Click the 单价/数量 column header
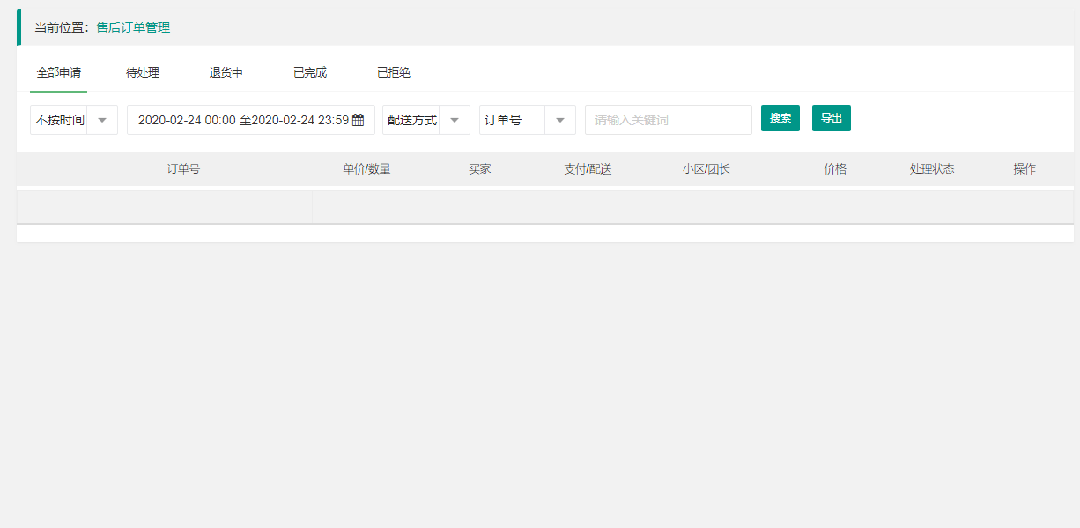Viewport: 1080px width, 528px height. [x=366, y=169]
